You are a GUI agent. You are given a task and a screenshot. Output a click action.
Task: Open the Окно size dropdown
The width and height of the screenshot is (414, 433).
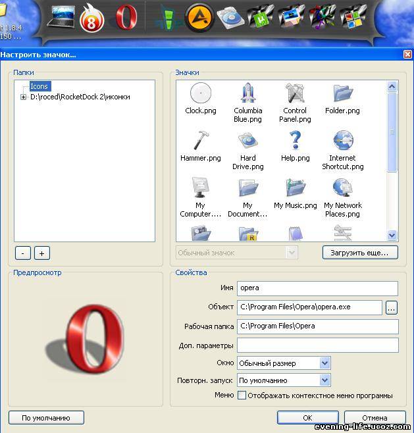324,363
